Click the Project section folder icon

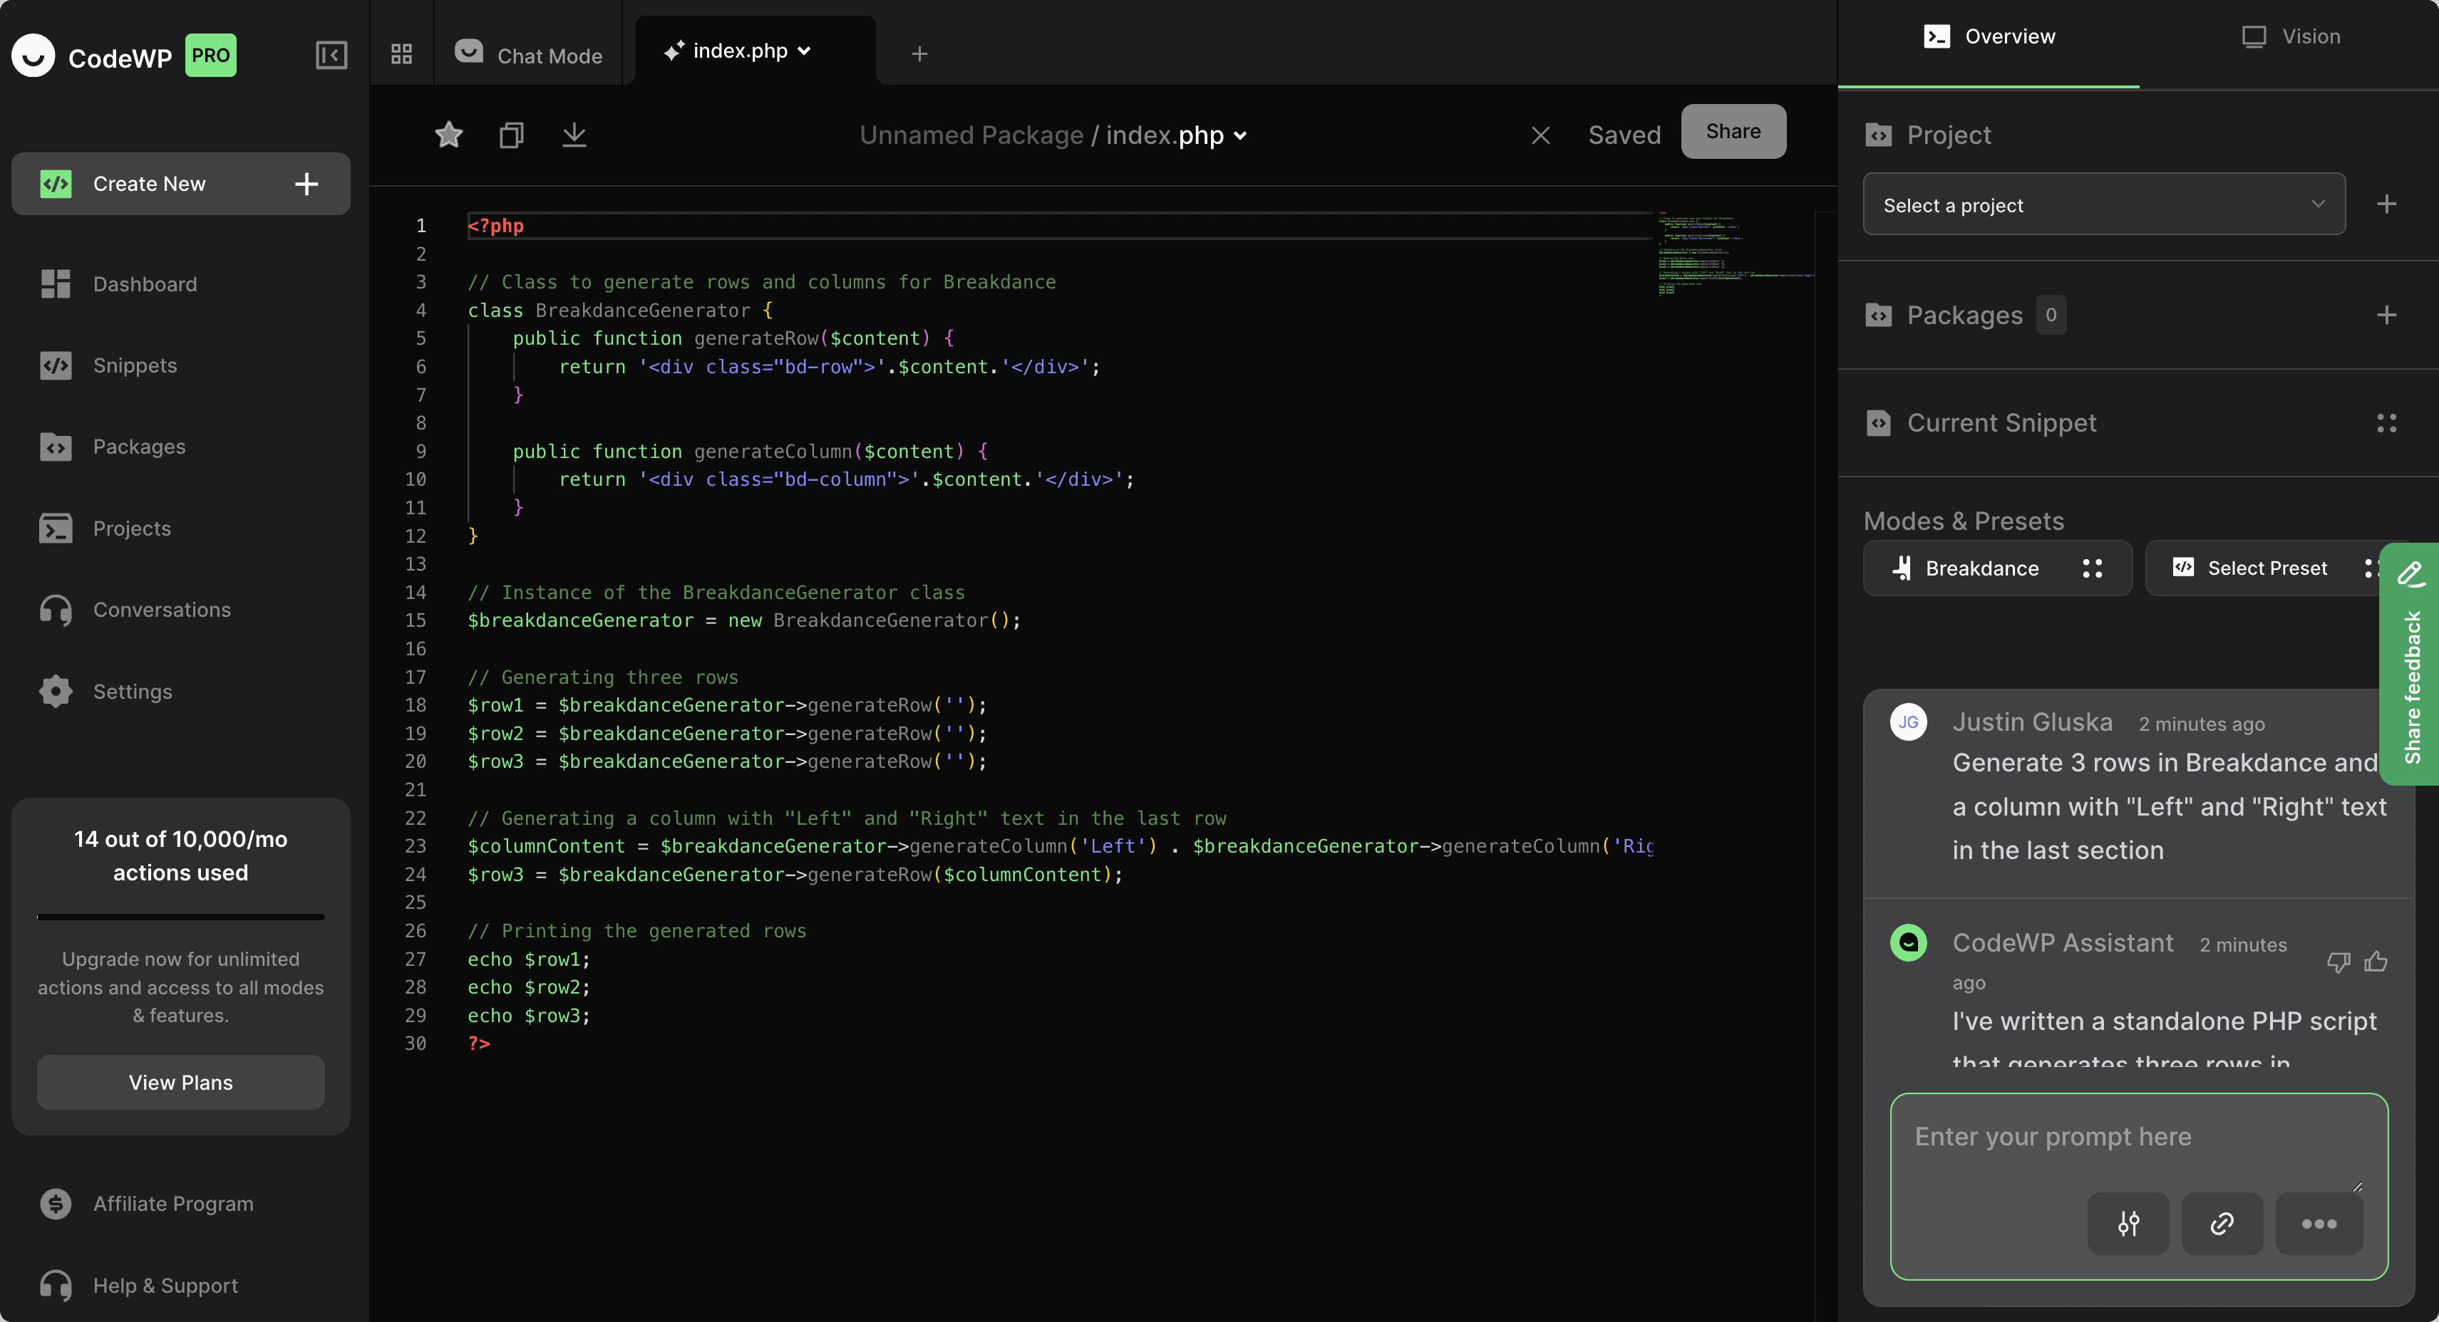pyautogui.click(x=1879, y=135)
